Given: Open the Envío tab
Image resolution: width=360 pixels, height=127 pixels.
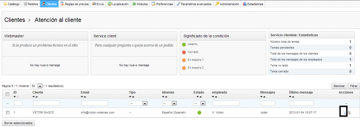Looking at the screenshot, I should click(98, 4).
